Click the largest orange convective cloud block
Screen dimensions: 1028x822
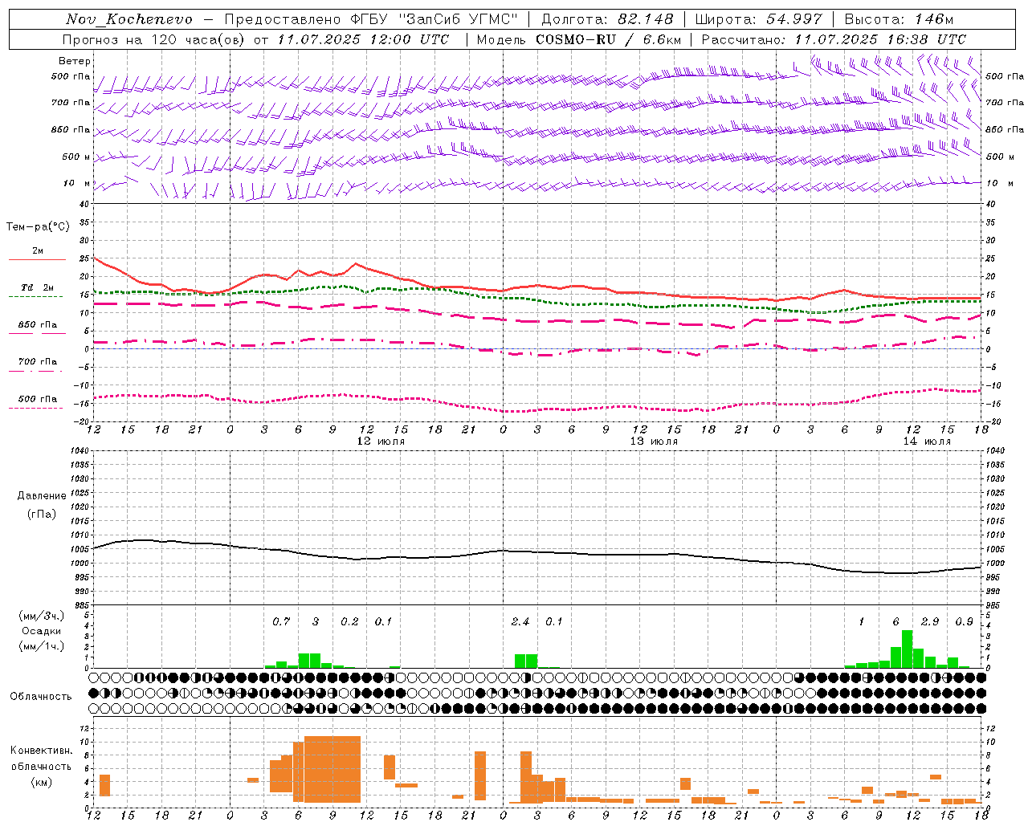coord(332,769)
